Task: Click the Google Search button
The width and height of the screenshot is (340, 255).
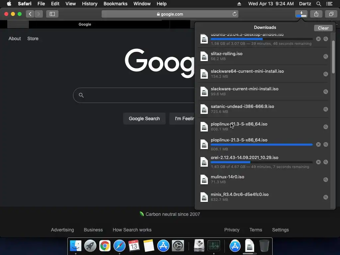Action: 144,119
